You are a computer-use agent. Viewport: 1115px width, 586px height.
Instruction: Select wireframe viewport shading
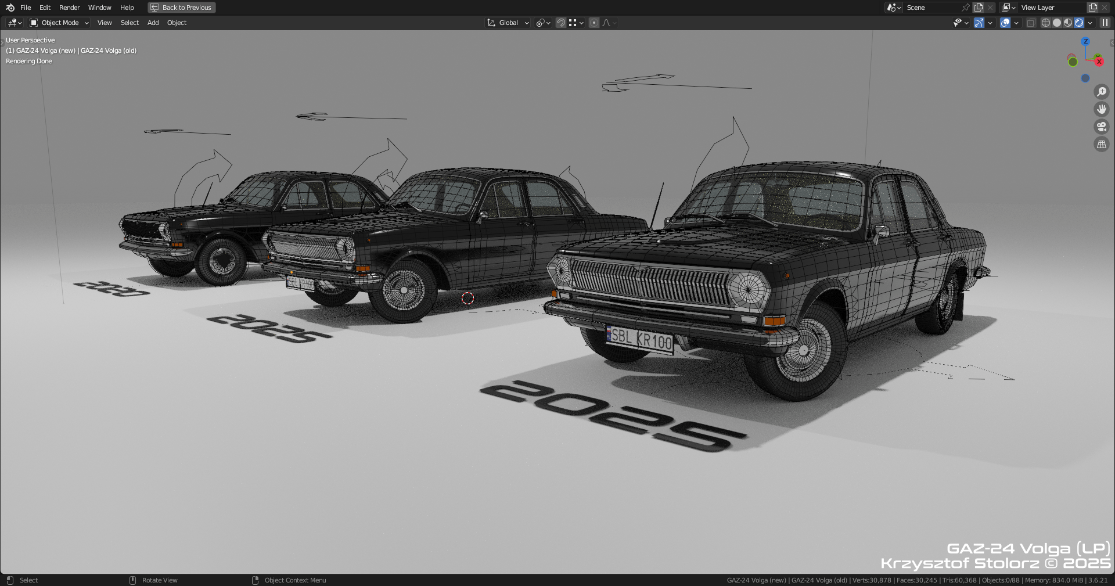coord(1046,23)
